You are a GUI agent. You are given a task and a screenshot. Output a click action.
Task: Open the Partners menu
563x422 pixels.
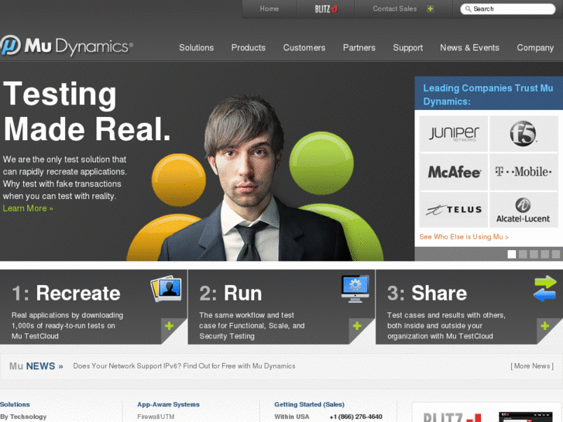(x=359, y=48)
